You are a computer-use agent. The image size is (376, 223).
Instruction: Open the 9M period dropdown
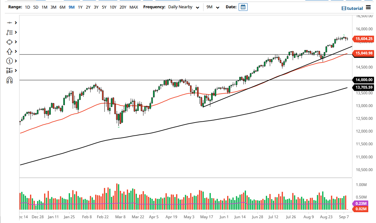(x=213, y=7)
